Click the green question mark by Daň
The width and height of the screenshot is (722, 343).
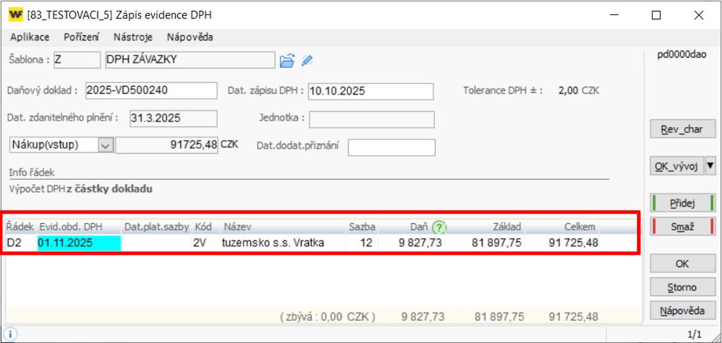pyautogui.click(x=439, y=227)
